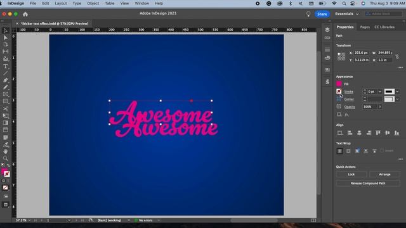The width and height of the screenshot is (406, 228).
Task: Select the Gradient Swatch tool
Action: click(x=6, y=123)
